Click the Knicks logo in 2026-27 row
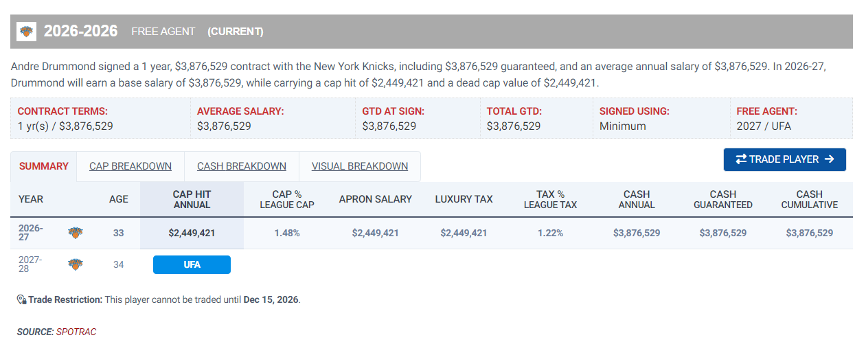855x342 pixels. pyautogui.click(x=76, y=233)
